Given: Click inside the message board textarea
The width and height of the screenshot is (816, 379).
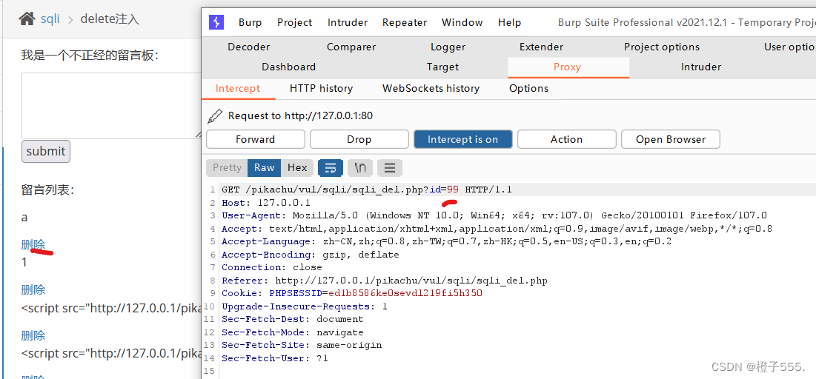Looking at the screenshot, I should point(111,106).
